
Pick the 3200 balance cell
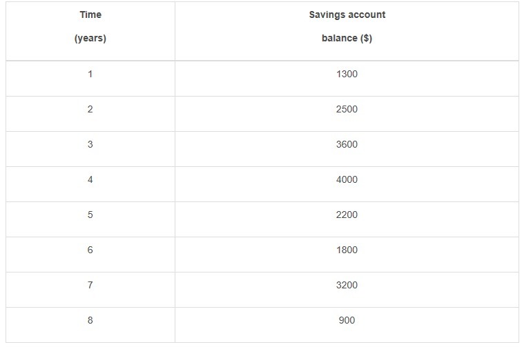pos(347,285)
